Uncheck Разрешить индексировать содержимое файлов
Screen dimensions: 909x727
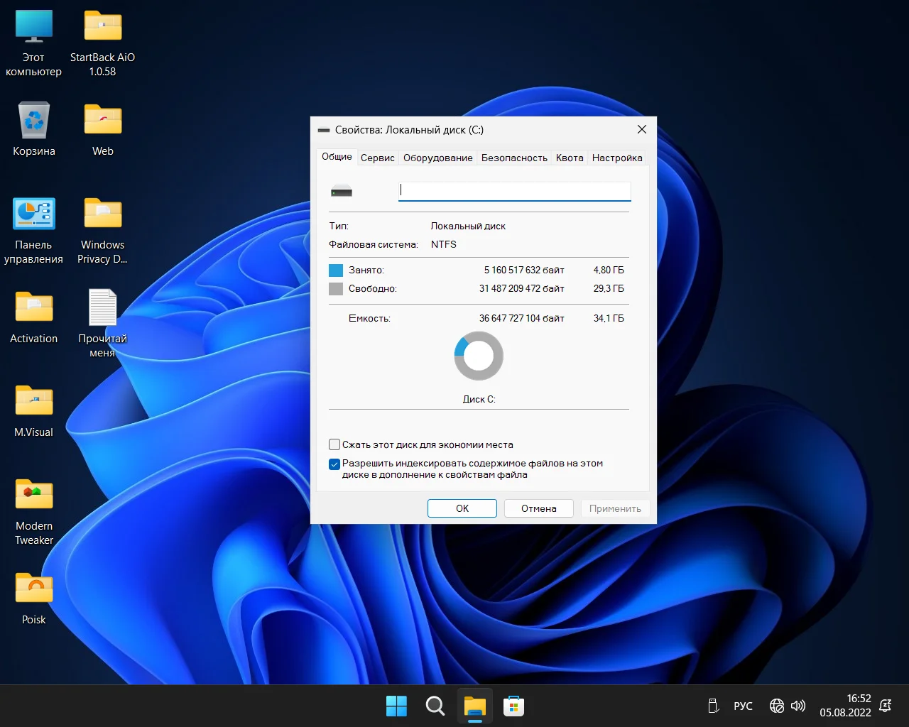(x=334, y=464)
